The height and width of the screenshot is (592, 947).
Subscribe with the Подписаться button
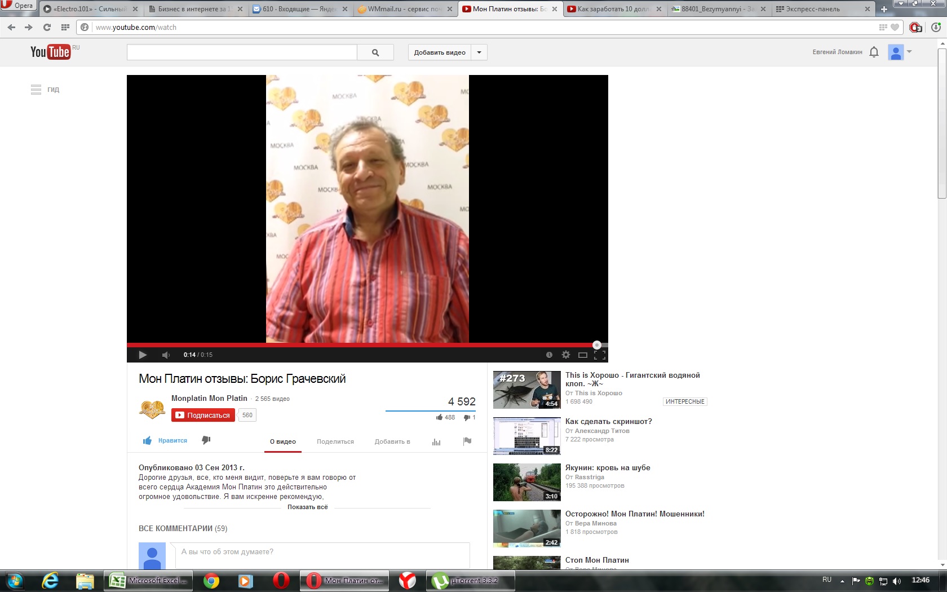[203, 415]
